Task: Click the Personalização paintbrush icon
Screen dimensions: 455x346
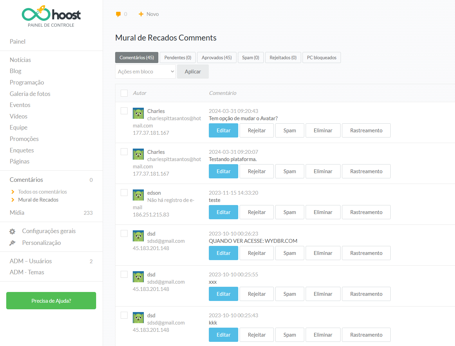Action: click(x=12, y=243)
